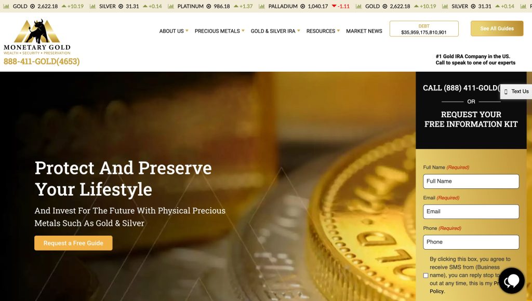Click the See All Guides button
The image size is (532, 301).
tap(497, 29)
